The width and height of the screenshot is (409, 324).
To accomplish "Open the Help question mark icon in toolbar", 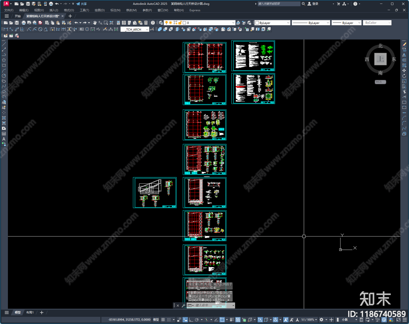I will (153, 23).
